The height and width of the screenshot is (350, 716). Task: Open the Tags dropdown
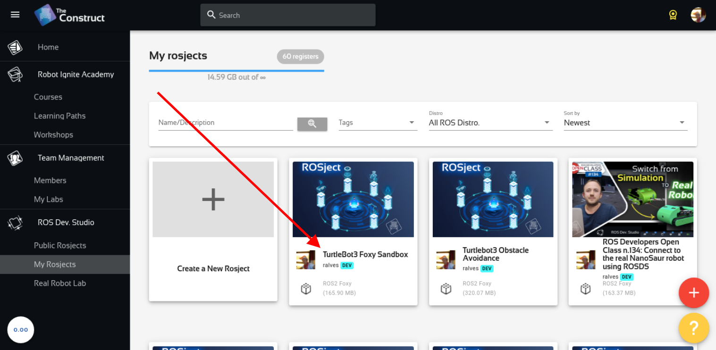coord(378,123)
